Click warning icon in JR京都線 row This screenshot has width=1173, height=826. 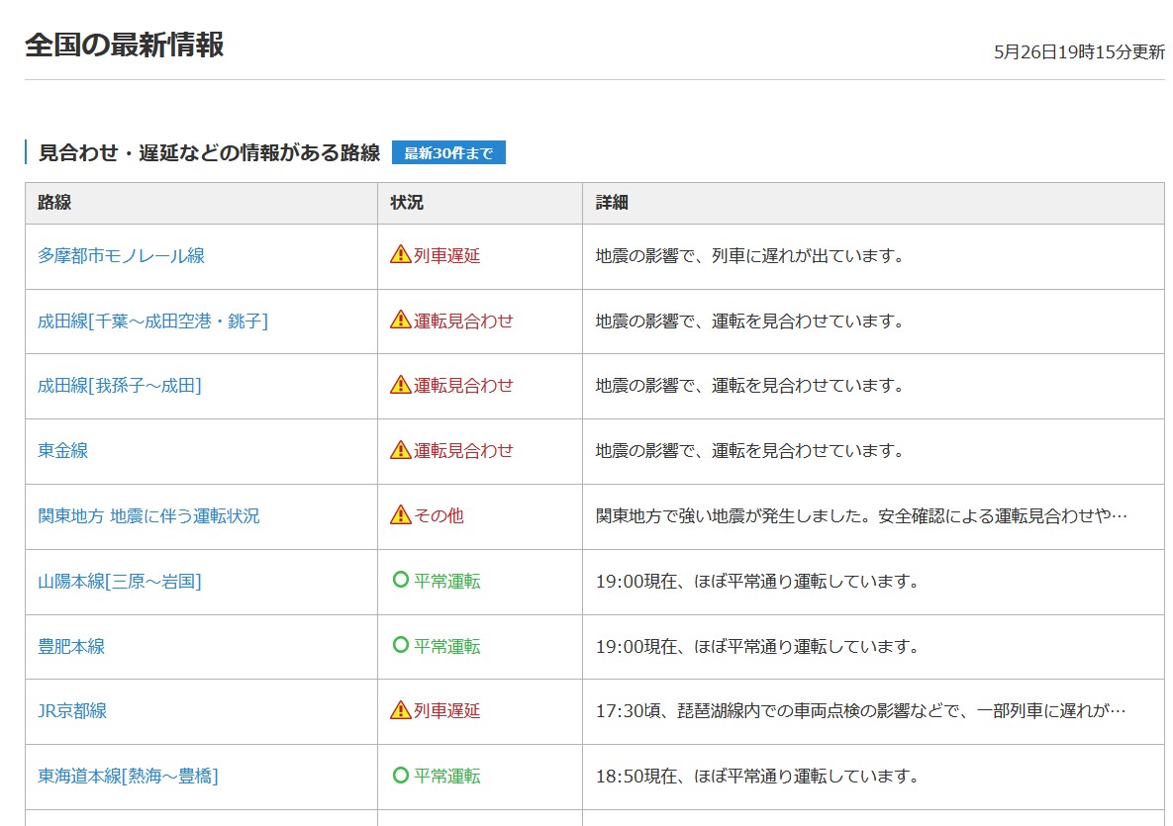click(x=400, y=709)
